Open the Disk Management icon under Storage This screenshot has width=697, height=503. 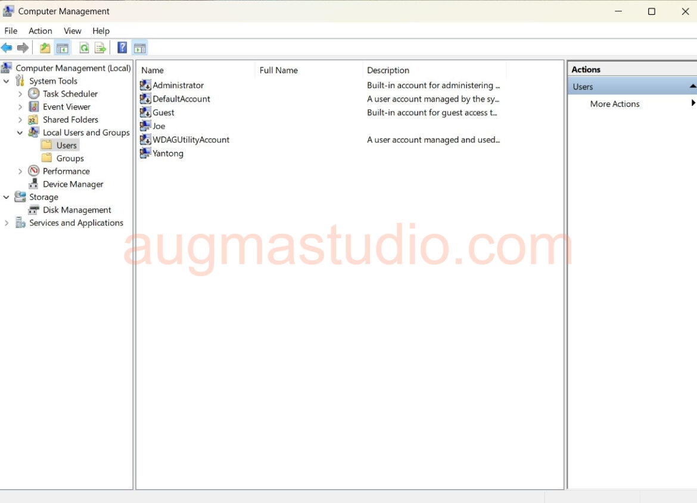click(33, 210)
